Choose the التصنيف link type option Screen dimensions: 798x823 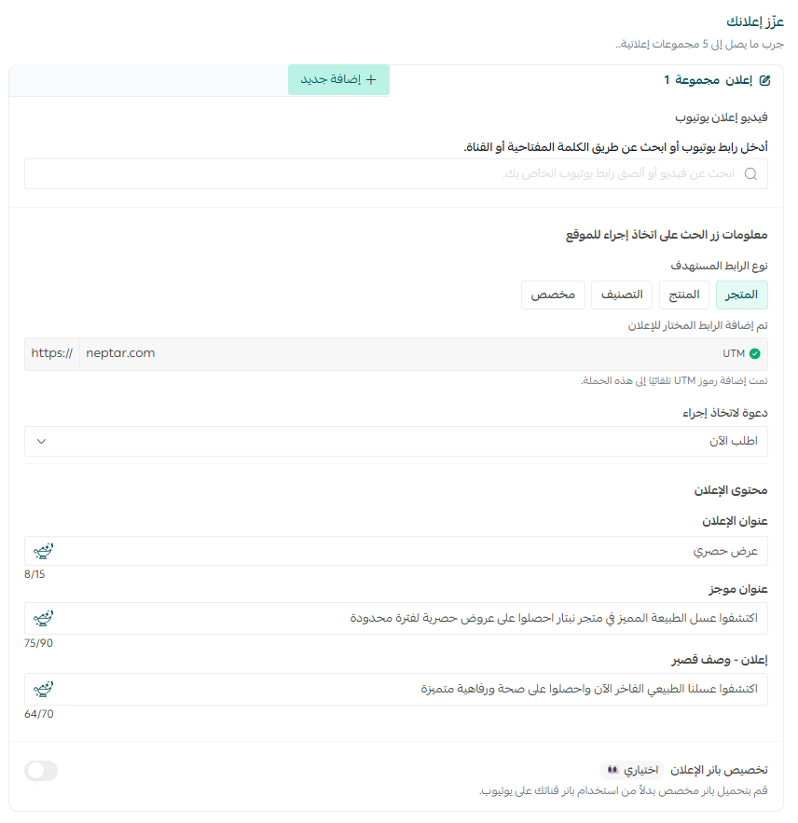click(x=622, y=295)
